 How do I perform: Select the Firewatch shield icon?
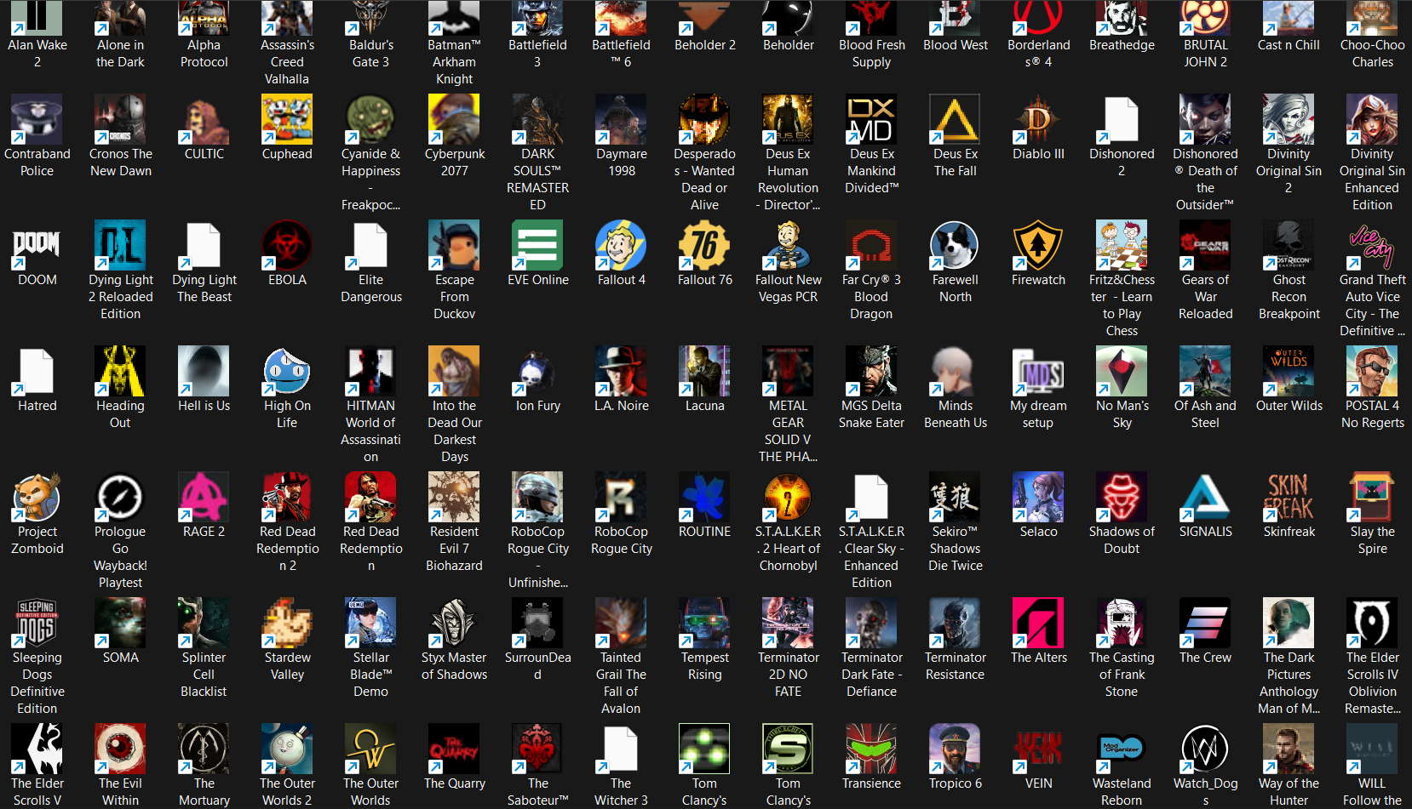pyautogui.click(x=1038, y=246)
